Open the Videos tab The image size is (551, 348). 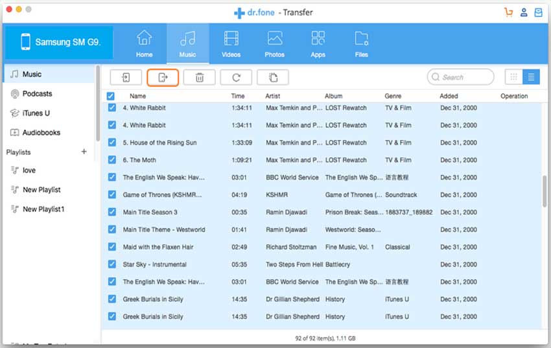point(231,44)
